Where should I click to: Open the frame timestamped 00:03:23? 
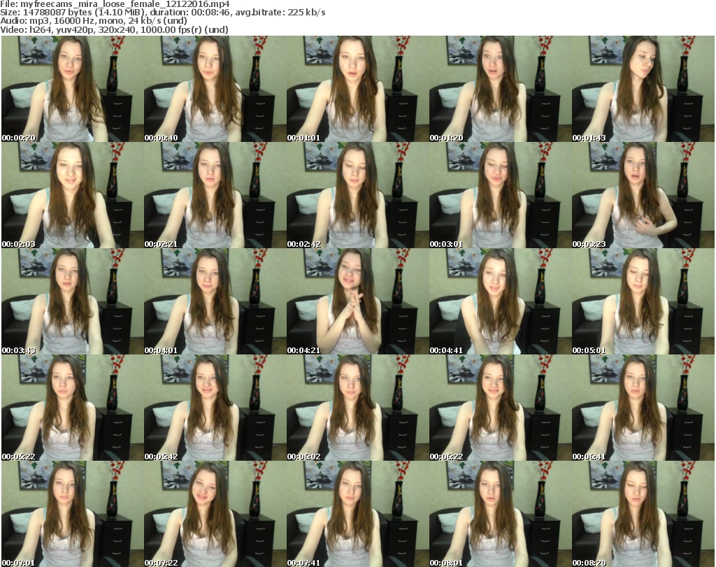(643, 195)
